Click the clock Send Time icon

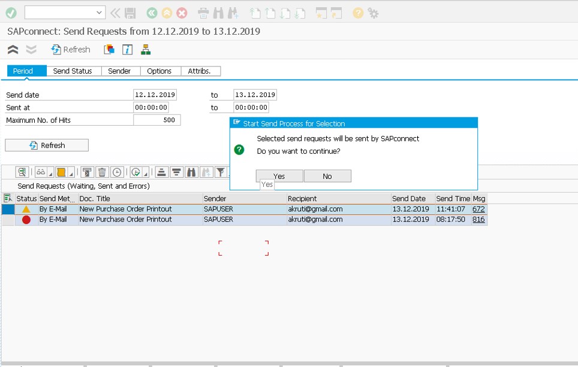117,172
